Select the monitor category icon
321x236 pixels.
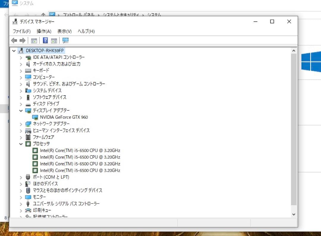click(x=28, y=197)
